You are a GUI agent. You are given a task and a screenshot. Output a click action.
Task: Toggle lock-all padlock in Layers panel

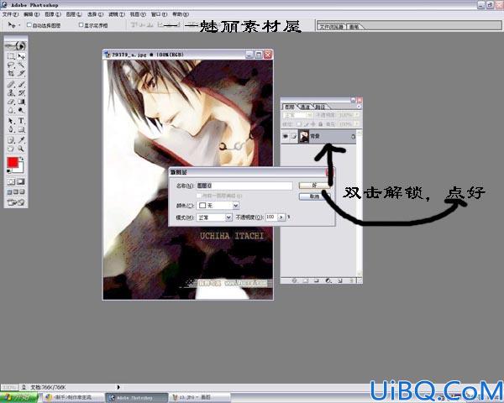click(320, 123)
